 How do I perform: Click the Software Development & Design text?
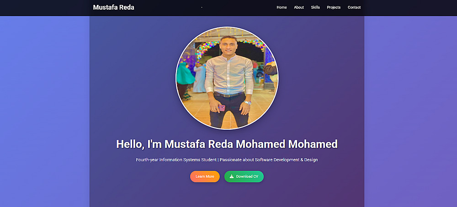(x=286, y=160)
